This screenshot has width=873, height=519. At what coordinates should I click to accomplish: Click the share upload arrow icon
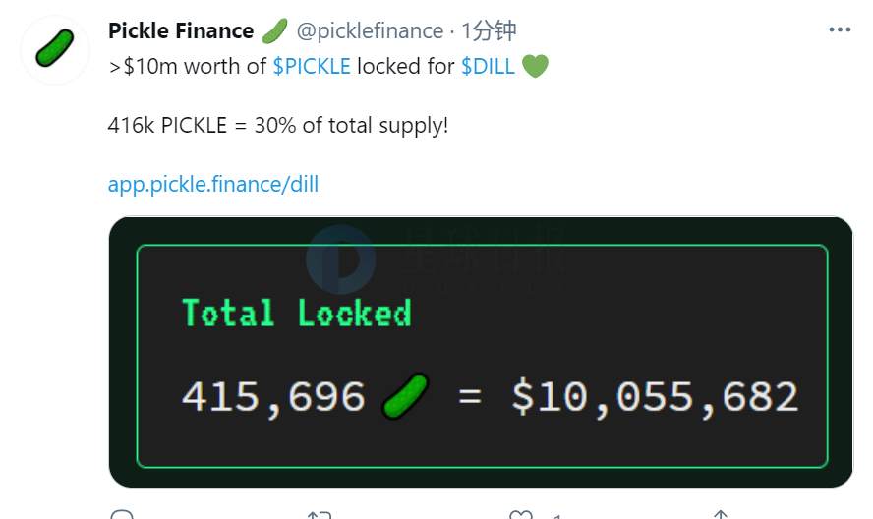click(721, 514)
